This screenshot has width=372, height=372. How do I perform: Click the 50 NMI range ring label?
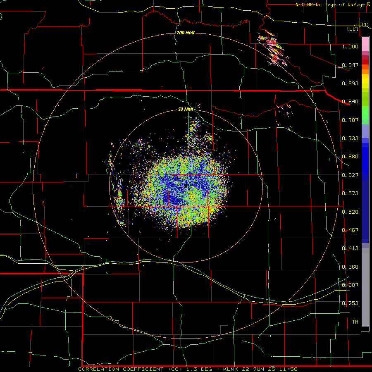click(186, 109)
